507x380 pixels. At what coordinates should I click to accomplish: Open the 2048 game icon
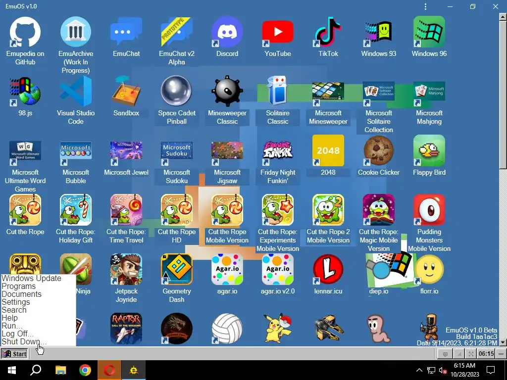coord(328,151)
